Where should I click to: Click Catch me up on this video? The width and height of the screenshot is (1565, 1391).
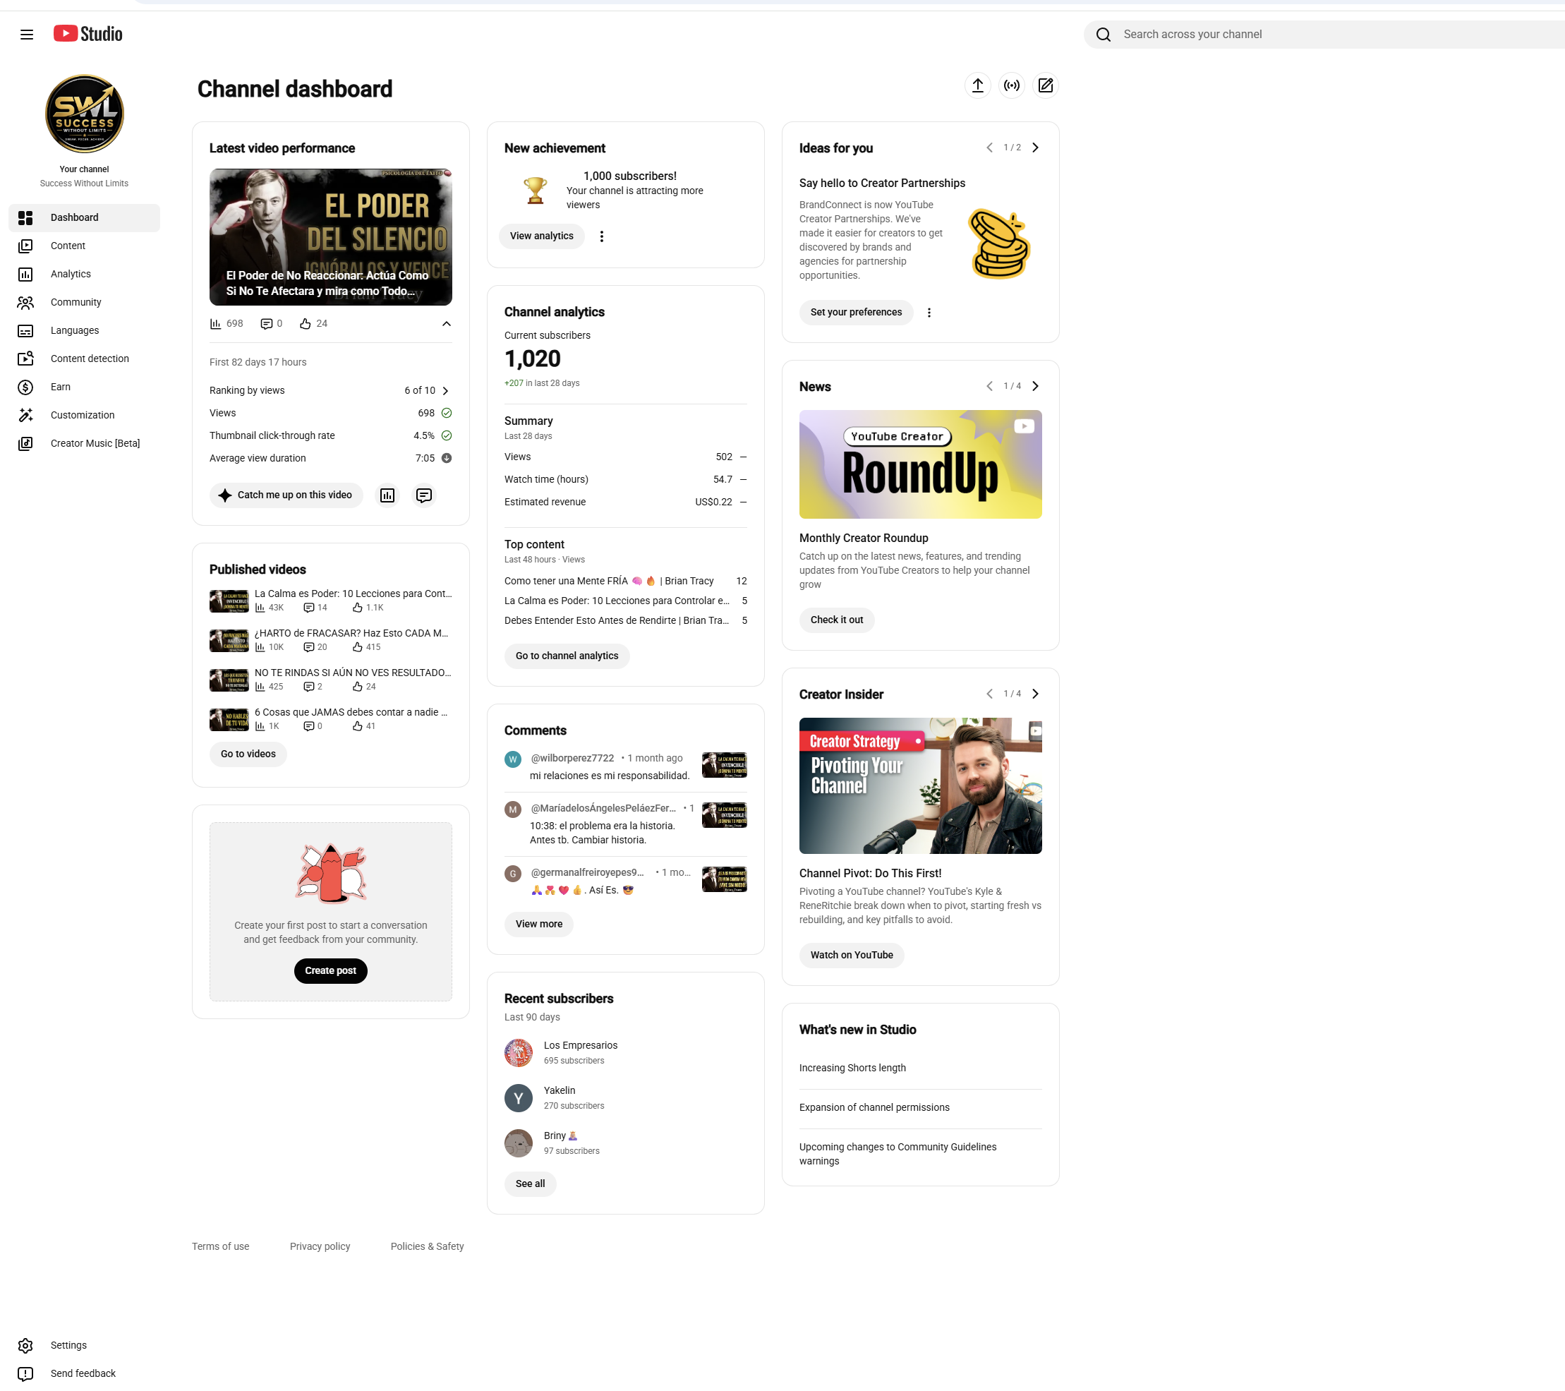point(286,495)
